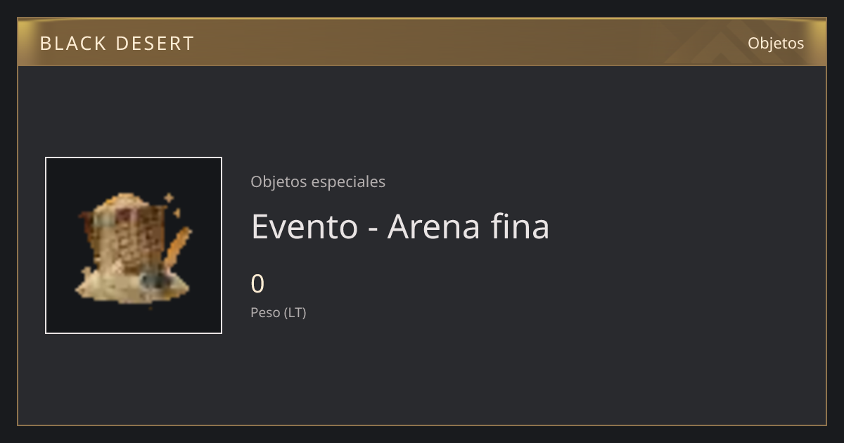Select the Objetos especiales category label
Image resolution: width=844 pixels, height=443 pixels.
[318, 181]
